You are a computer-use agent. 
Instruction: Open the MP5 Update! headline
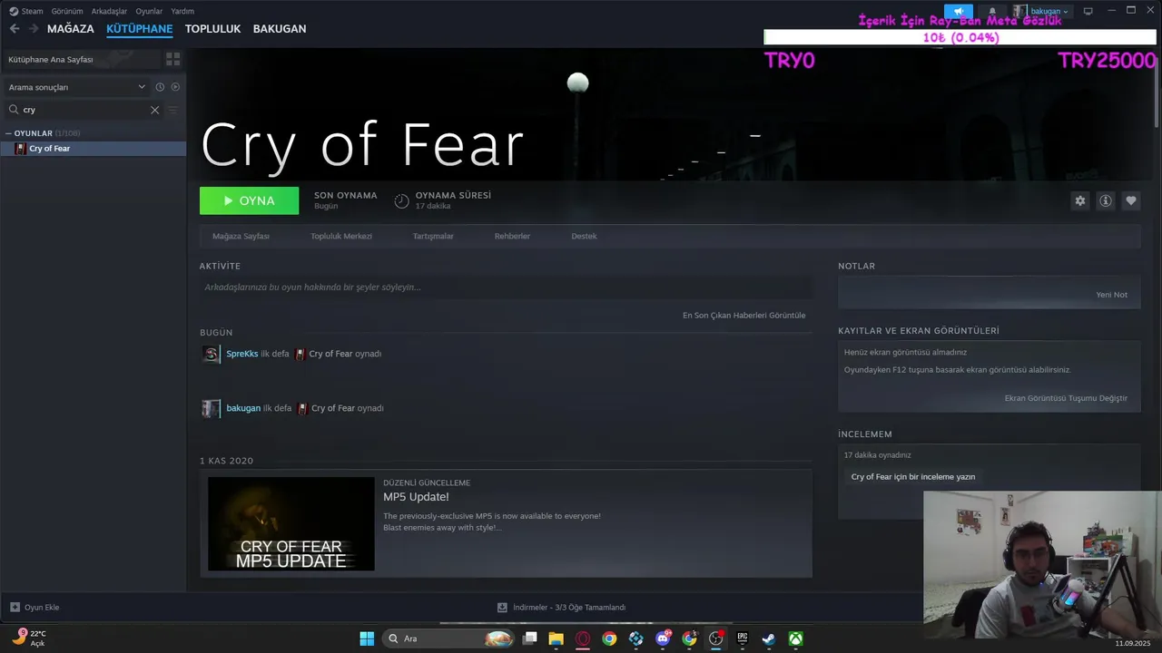coord(416,497)
